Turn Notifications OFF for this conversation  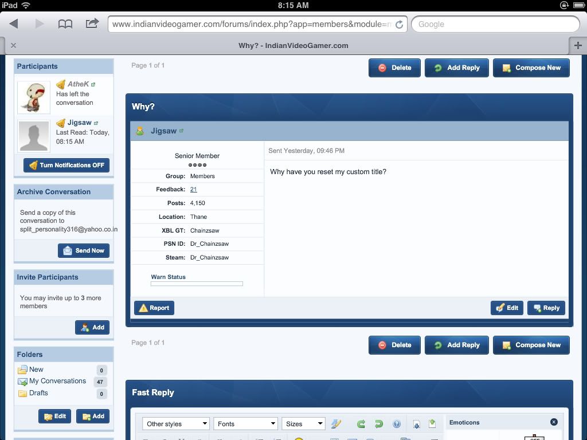tap(66, 165)
